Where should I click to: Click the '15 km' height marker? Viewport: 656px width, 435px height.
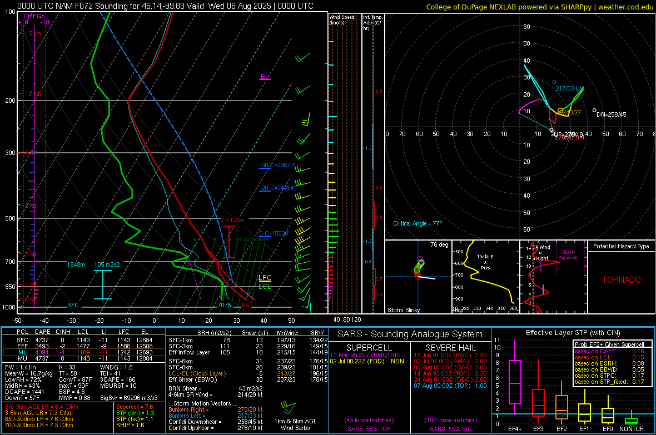(x=33, y=33)
